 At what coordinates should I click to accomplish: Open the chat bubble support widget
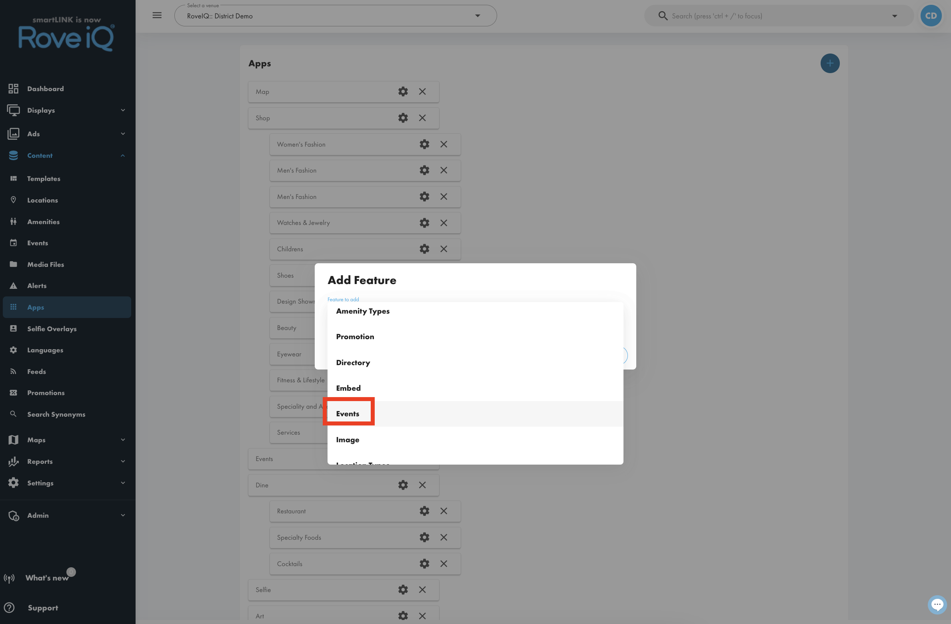click(937, 605)
